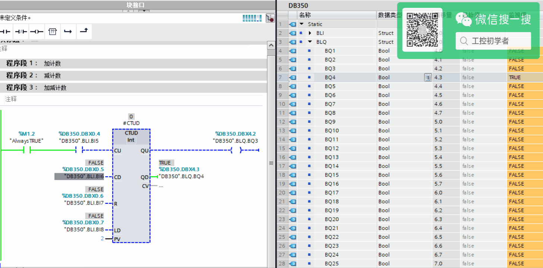Select the BLI.BI5 contact on the CU line
Viewport: 543px width, 268px height.
coord(79,150)
